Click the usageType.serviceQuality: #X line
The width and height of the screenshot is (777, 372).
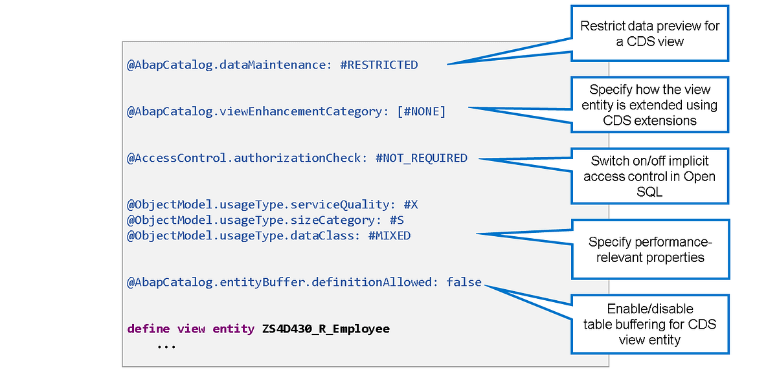click(x=273, y=204)
